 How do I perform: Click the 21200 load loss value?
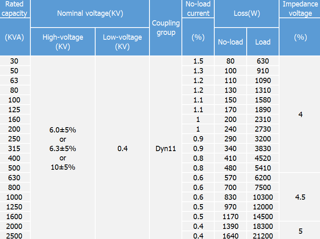click(x=263, y=236)
